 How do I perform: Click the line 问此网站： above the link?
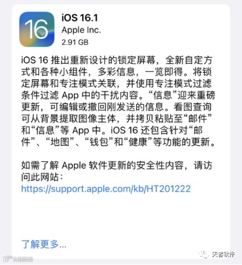(x=42, y=177)
